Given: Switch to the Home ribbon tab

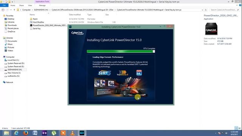Looking at the screenshot, I should 13,5.
